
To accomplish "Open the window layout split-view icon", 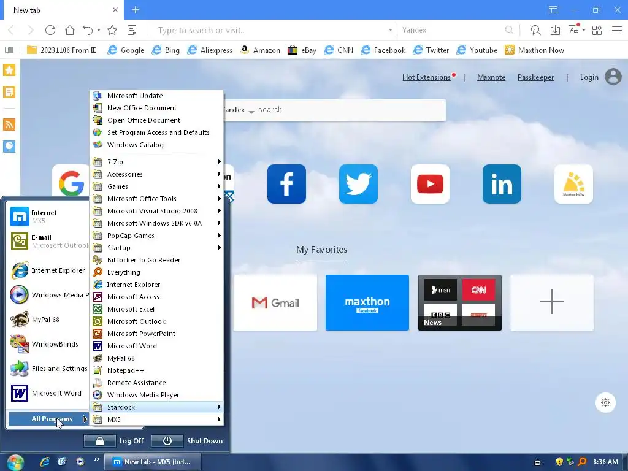I will coord(553,10).
